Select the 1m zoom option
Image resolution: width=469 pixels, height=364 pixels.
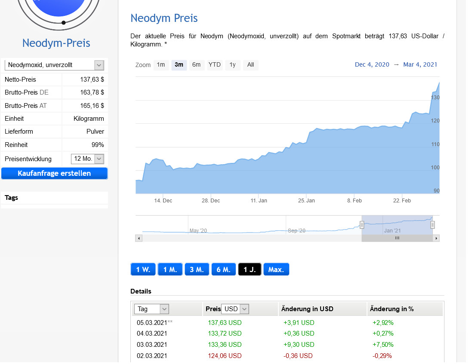point(162,65)
